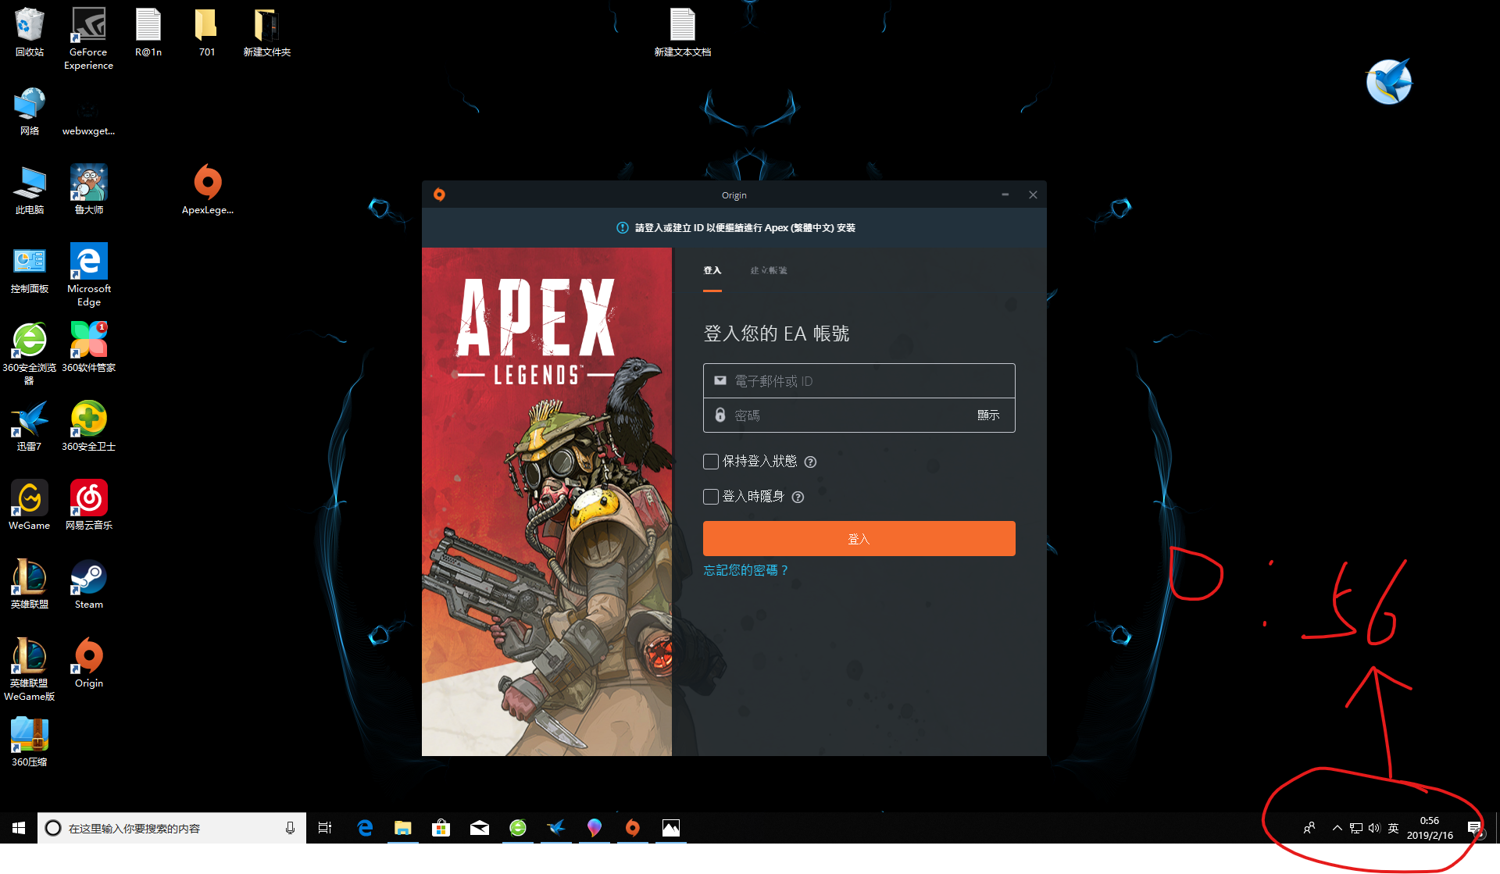The height and width of the screenshot is (874, 1500).
Task: Open the 迅雷7 desktop shortcut
Action: (x=30, y=427)
